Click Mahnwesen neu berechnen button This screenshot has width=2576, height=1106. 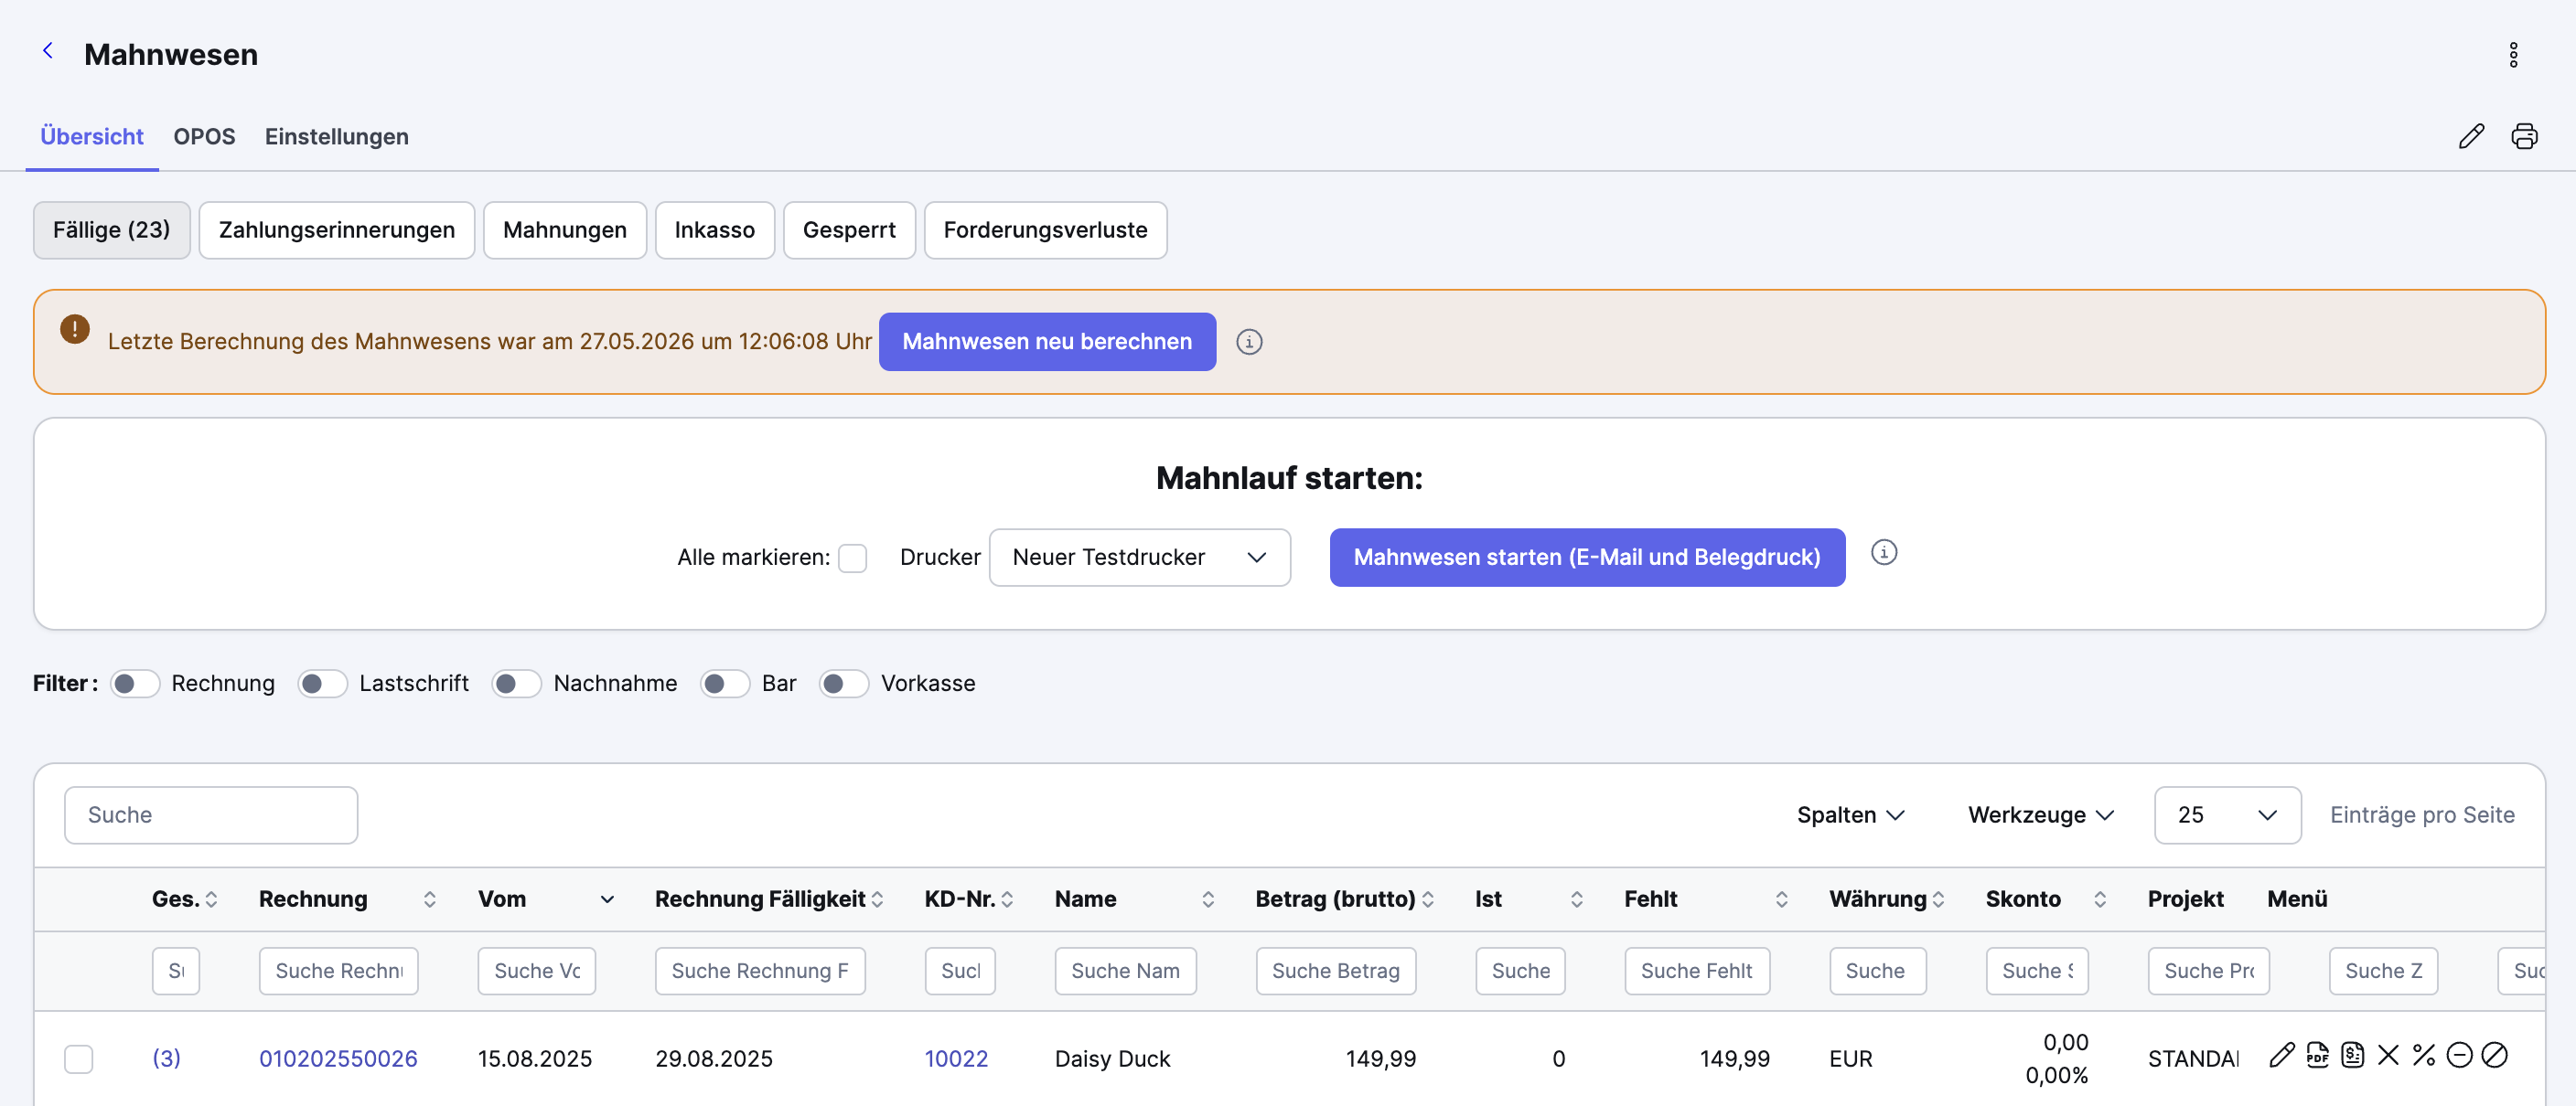1047,343
